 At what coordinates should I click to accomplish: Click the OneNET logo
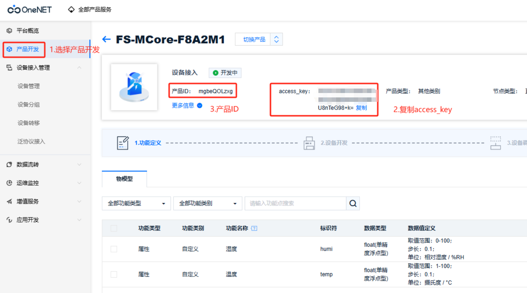pos(29,10)
